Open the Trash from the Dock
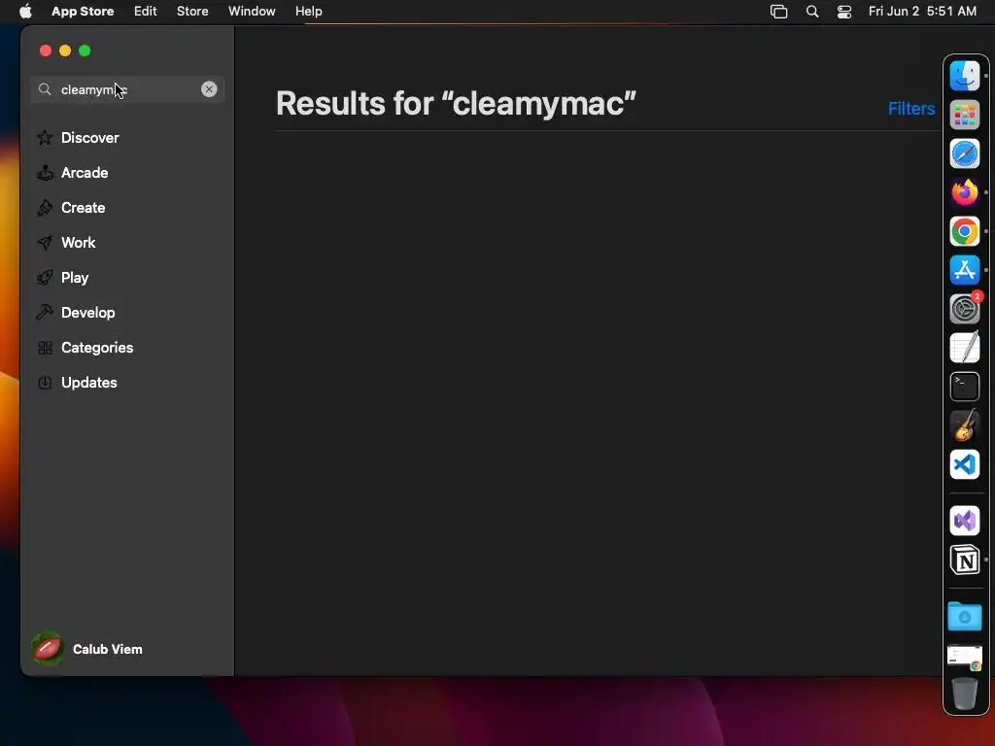Image resolution: width=995 pixels, height=746 pixels. click(x=965, y=694)
